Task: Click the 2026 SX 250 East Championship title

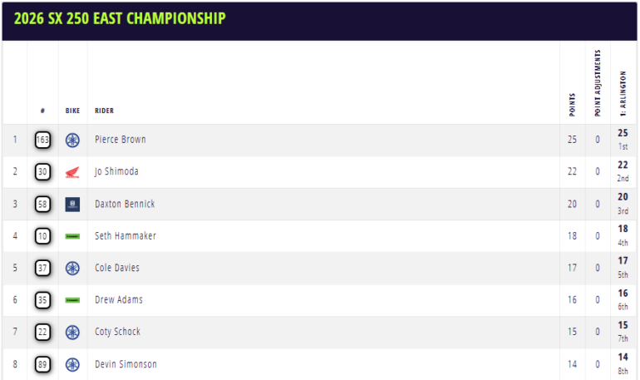Action: 120,18
